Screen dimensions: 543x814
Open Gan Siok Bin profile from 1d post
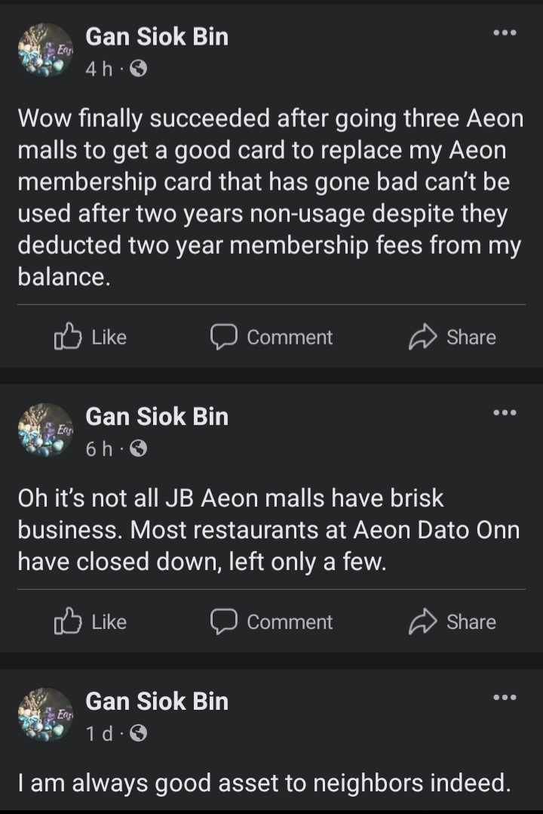(x=157, y=701)
